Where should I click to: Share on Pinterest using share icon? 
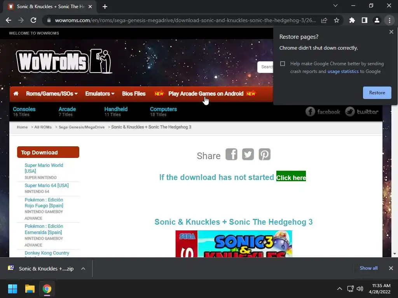pos(264,154)
